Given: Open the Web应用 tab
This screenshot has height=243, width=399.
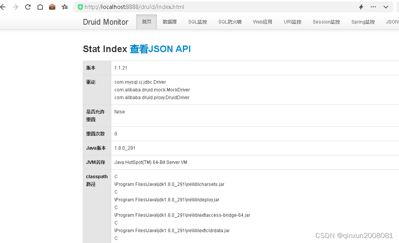Looking at the screenshot, I should (263, 22).
